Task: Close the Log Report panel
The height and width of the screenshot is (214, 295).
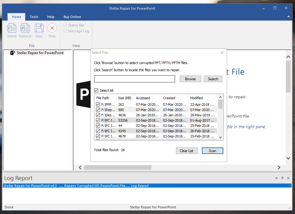Action: pyautogui.click(x=289, y=178)
